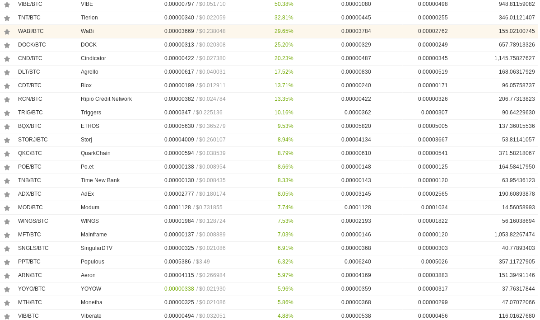Click the QuarkChain coin name
This screenshot has width=540, height=320.
click(95, 153)
